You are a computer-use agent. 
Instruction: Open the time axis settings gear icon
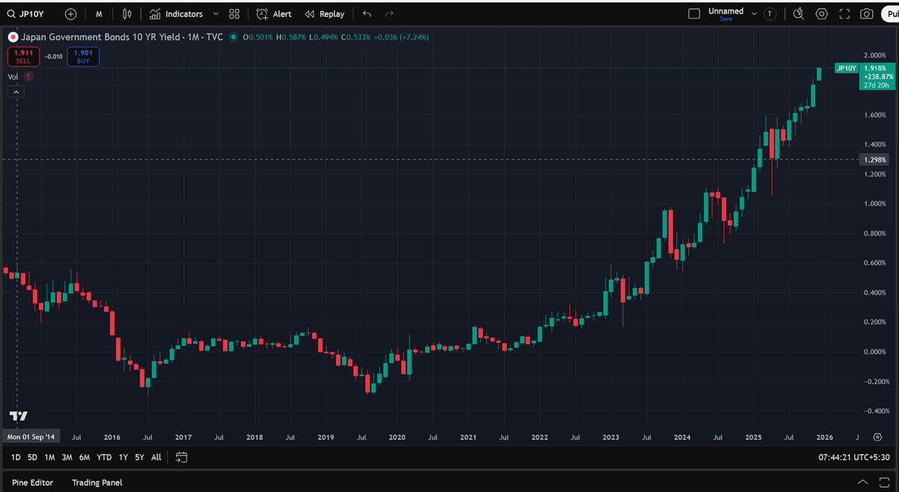877,437
